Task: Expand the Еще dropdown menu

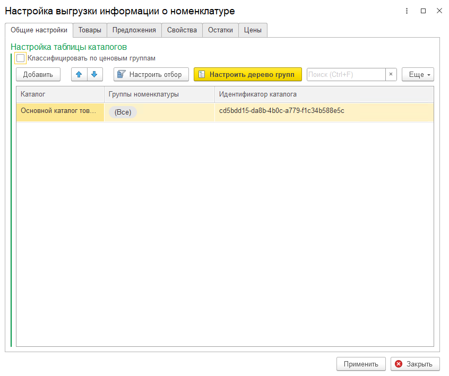Action: click(418, 75)
